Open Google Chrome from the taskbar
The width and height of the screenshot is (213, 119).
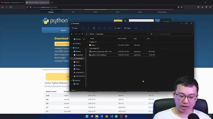tap(106, 116)
